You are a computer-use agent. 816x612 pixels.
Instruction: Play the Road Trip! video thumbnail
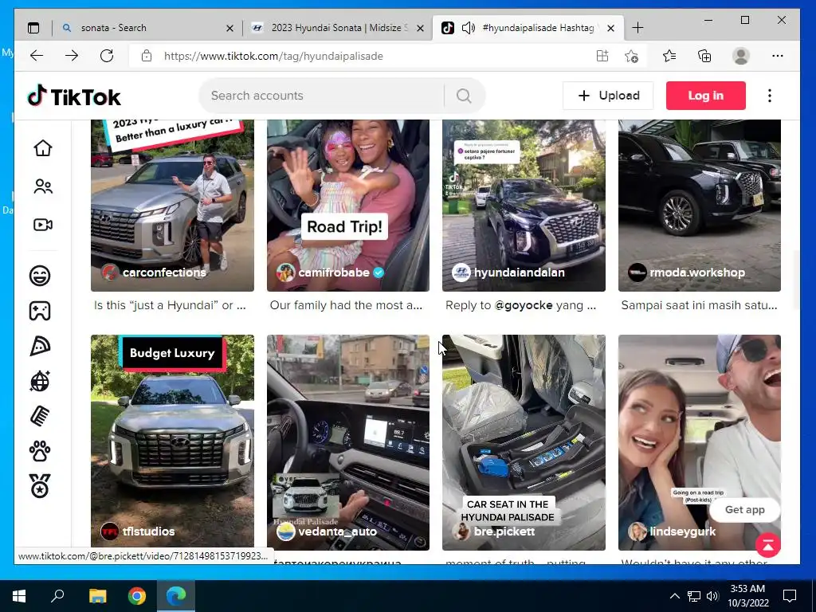point(348,205)
